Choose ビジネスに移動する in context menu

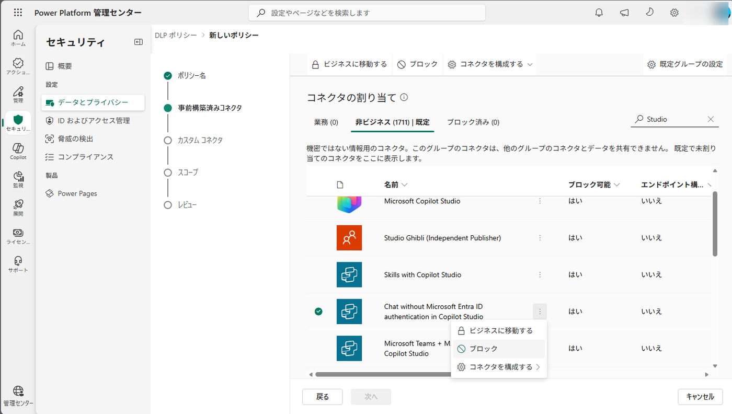pyautogui.click(x=498, y=331)
